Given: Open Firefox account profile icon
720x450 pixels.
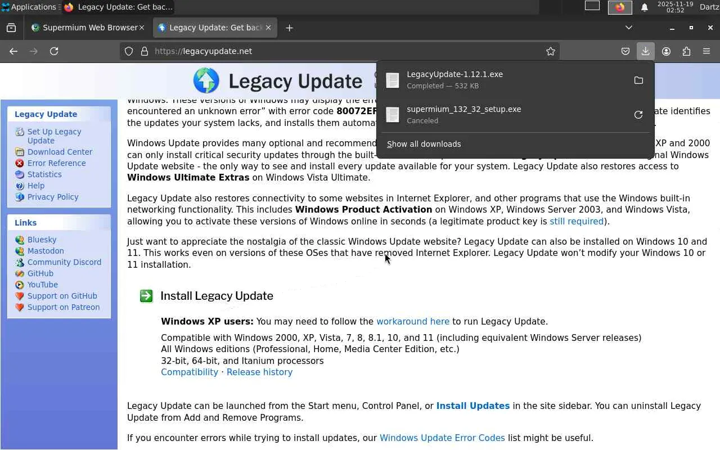Looking at the screenshot, I should (666, 51).
